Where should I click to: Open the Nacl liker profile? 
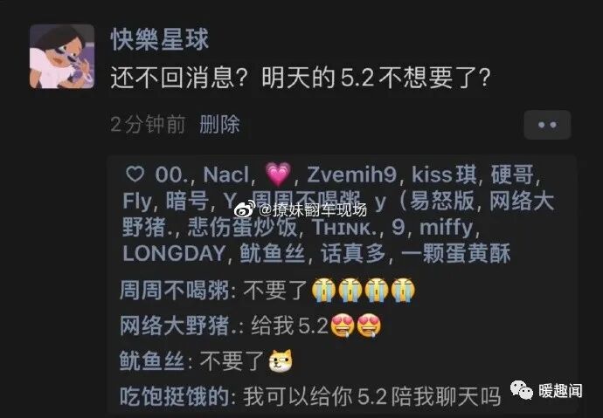(x=226, y=175)
